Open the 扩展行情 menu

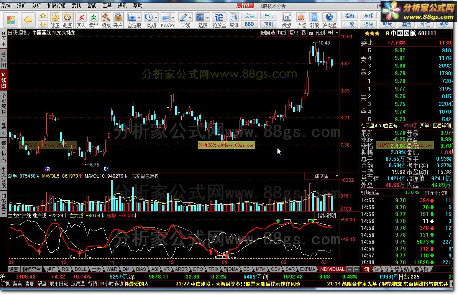[x=57, y=5]
